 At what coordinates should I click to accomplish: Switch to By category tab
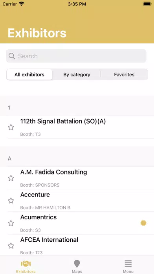coord(77,75)
